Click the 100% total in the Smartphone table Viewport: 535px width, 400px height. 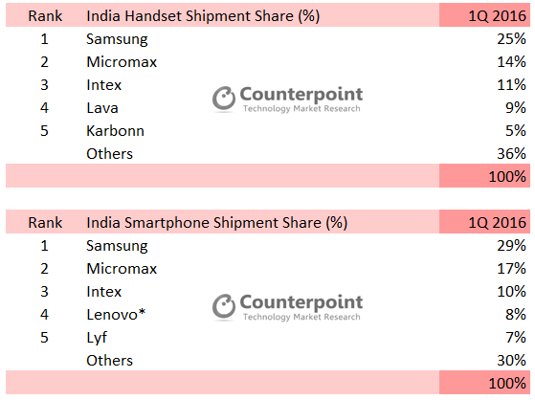[507, 384]
